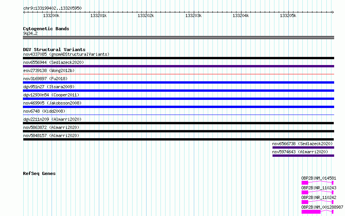Viewport: 345px width, 216px height.
Task: Open variant nsv469905 (Jakobsson2008) label
Action: pos(52,103)
